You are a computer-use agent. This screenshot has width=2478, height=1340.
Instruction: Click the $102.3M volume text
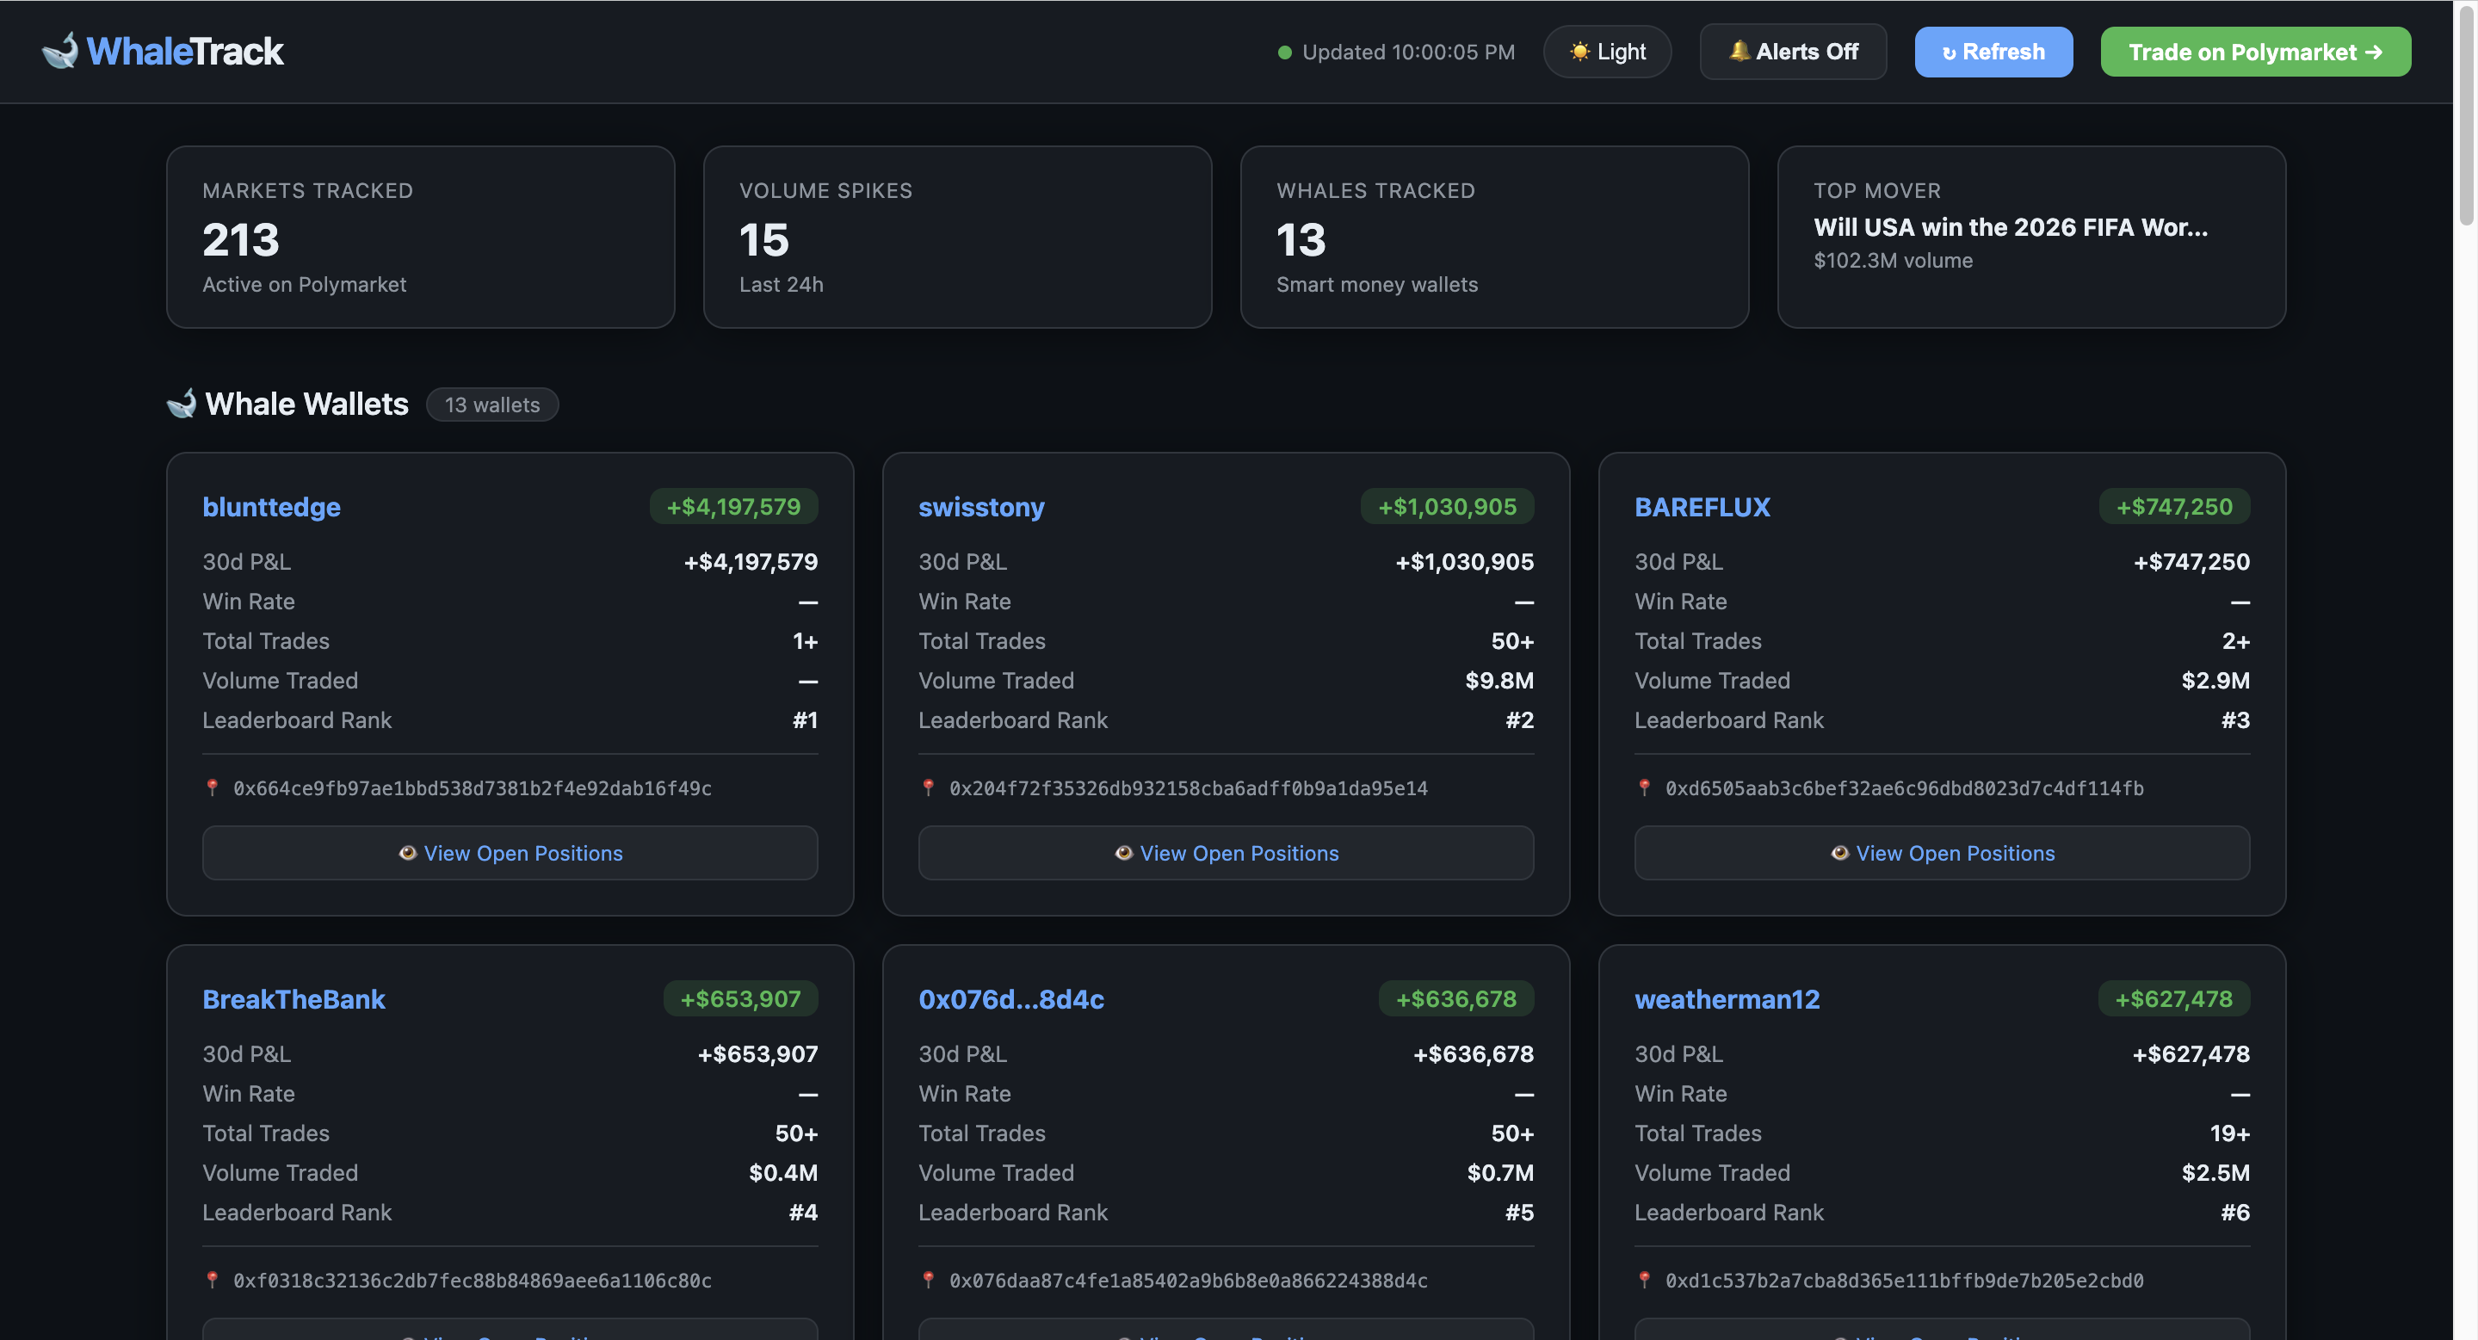tap(1892, 260)
